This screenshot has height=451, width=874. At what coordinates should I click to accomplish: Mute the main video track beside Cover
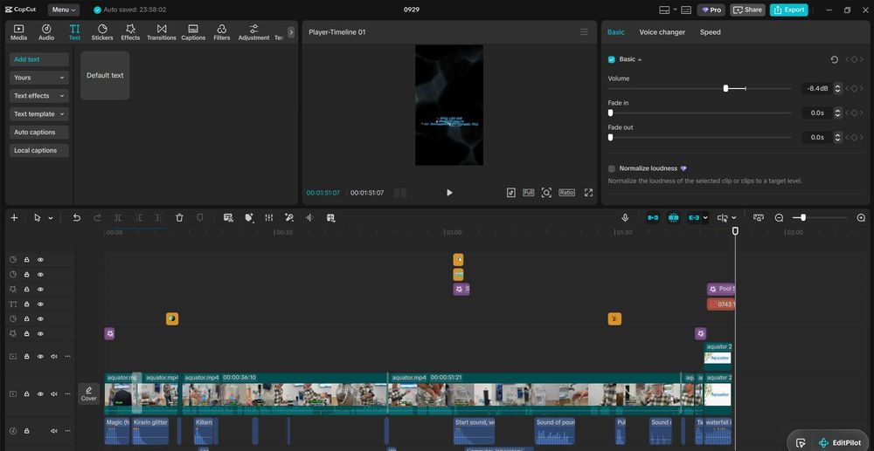click(54, 393)
